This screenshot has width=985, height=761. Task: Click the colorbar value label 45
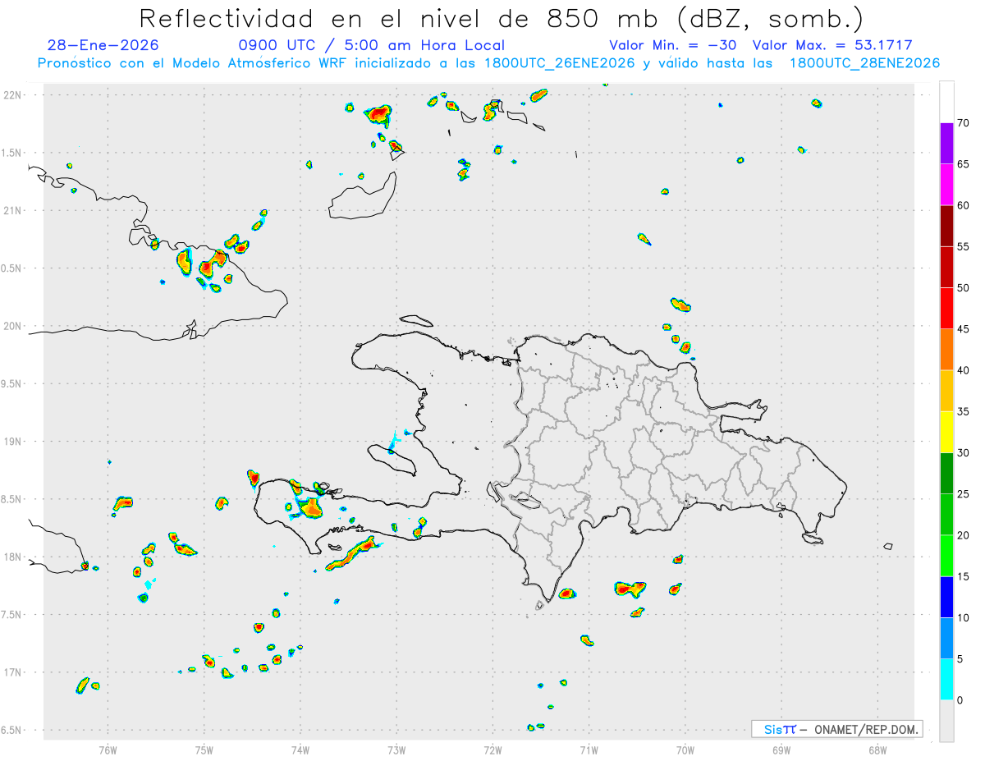pos(964,329)
